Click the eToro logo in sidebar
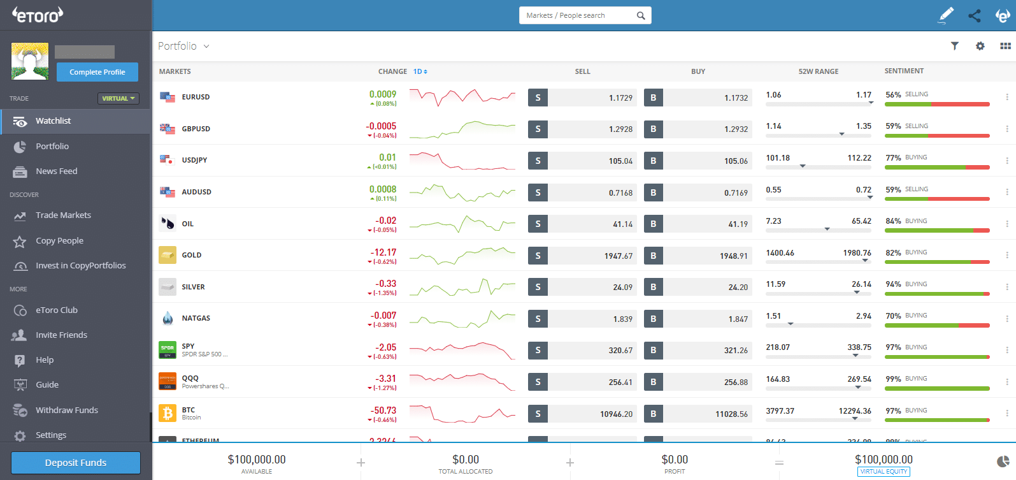This screenshot has width=1016, height=480. pos(38,15)
